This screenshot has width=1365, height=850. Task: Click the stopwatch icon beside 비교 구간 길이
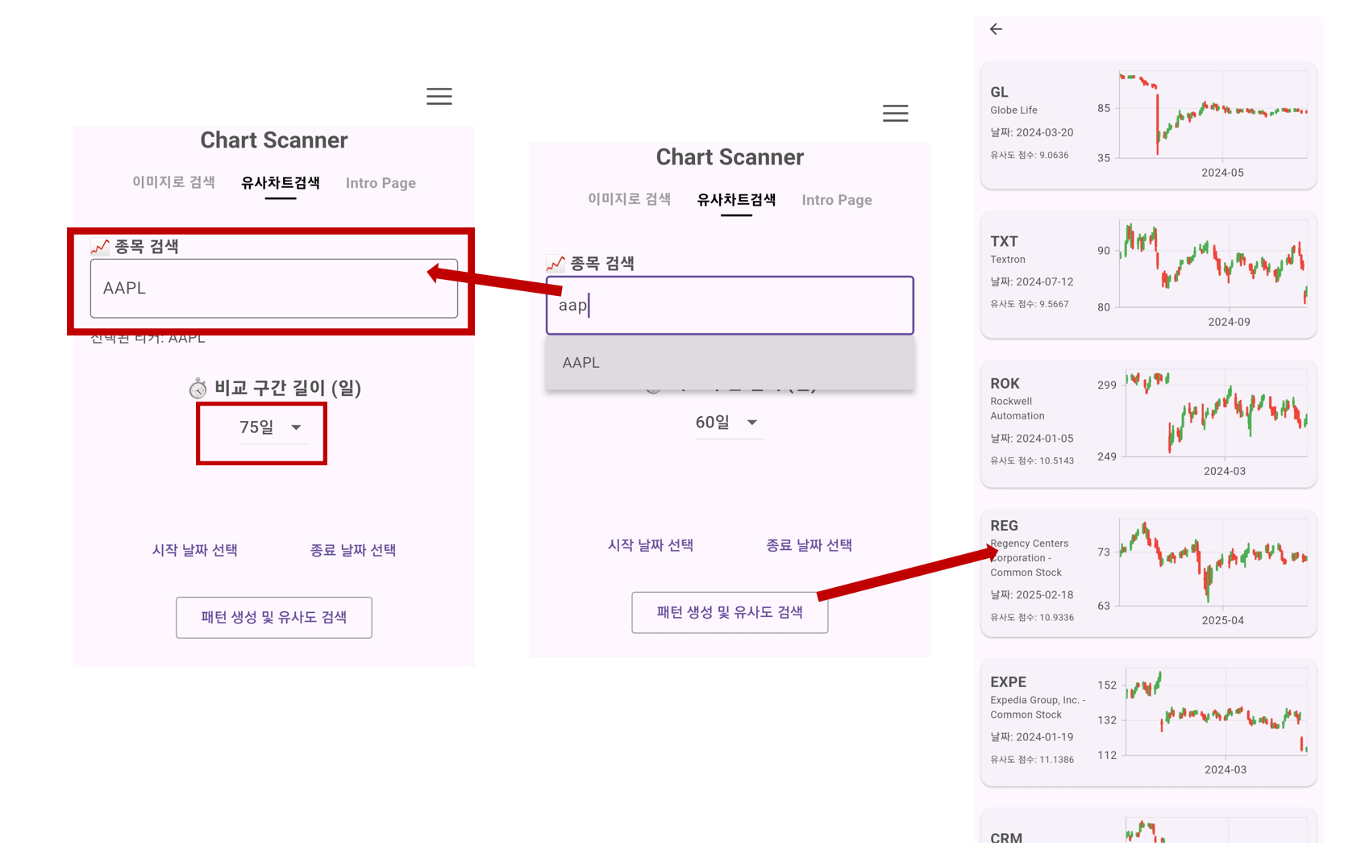[198, 389]
